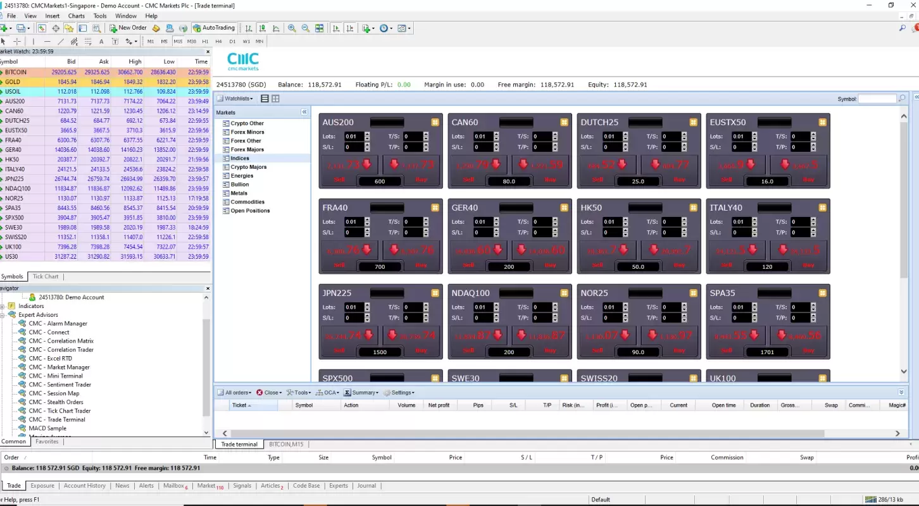
Task: Click the Symbol search input field
Action: (x=877, y=99)
